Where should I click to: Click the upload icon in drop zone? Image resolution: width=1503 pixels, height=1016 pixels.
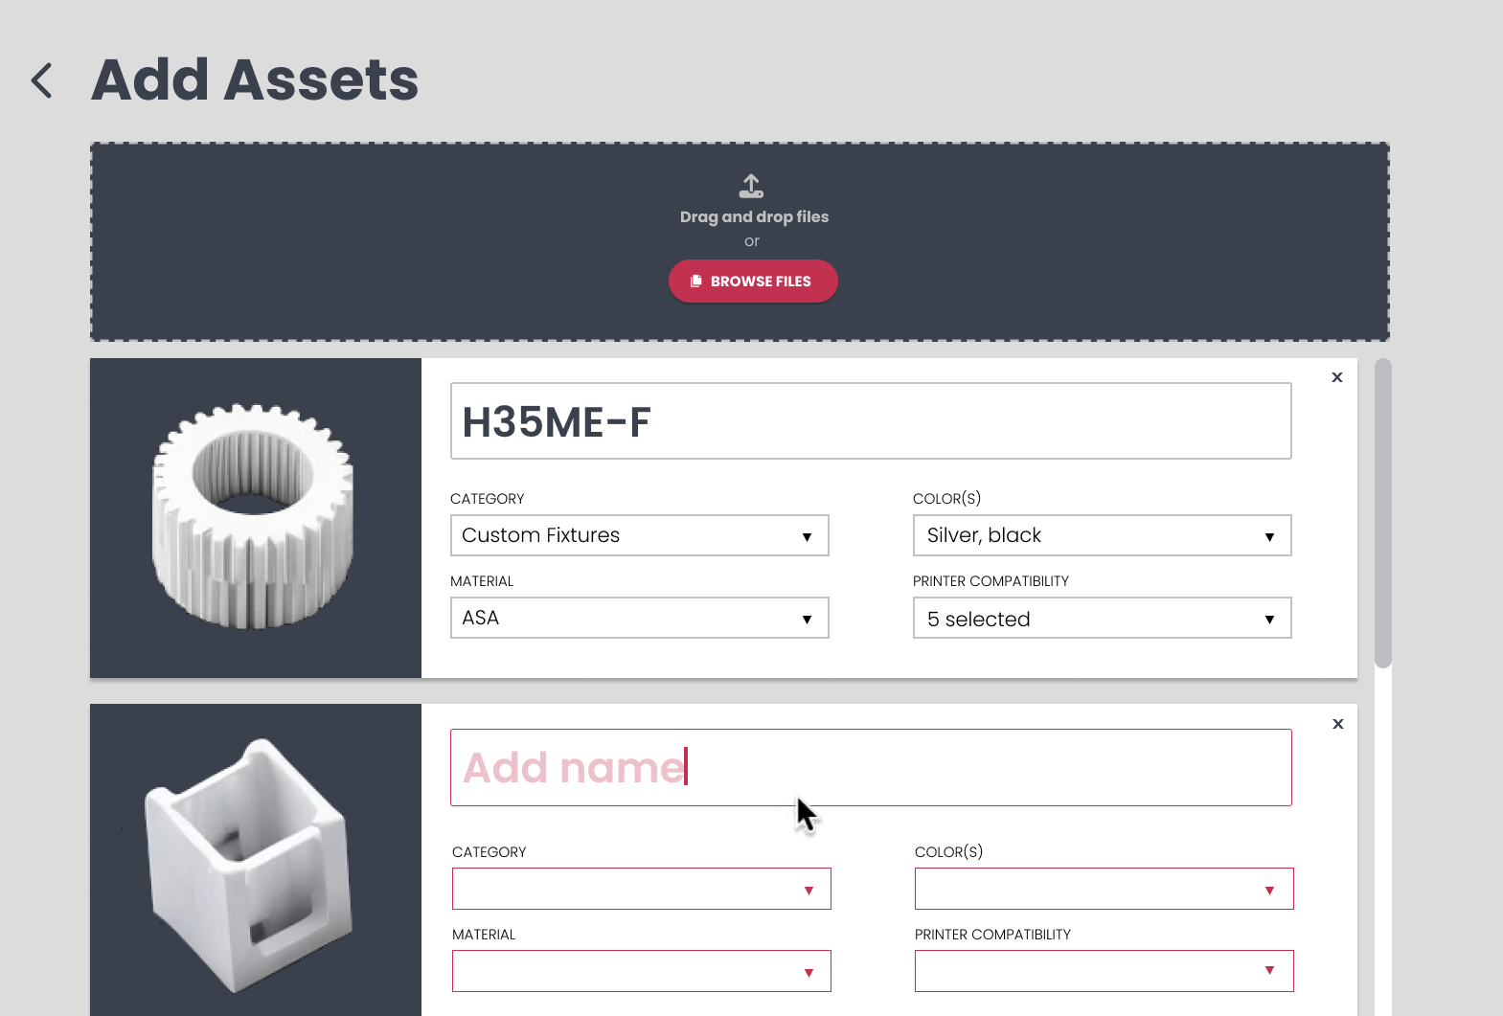pos(751,186)
